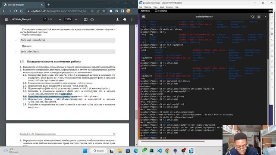Bookmark this page with the star icon
The height and width of the screenshot is (155, 276).
[x=104, y=11]
